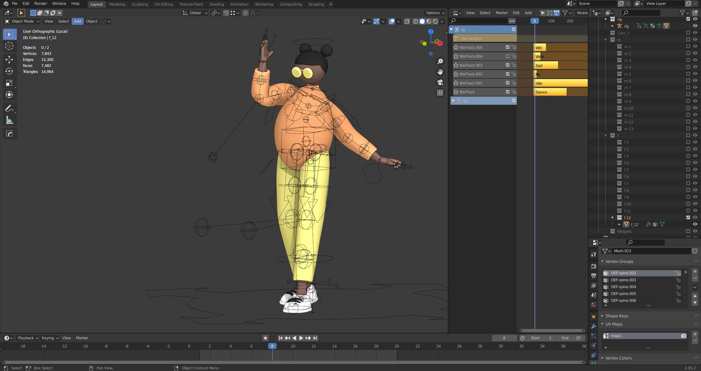
Task: Toggle visibility of f_12 object
Action: [x=695, y=224]
